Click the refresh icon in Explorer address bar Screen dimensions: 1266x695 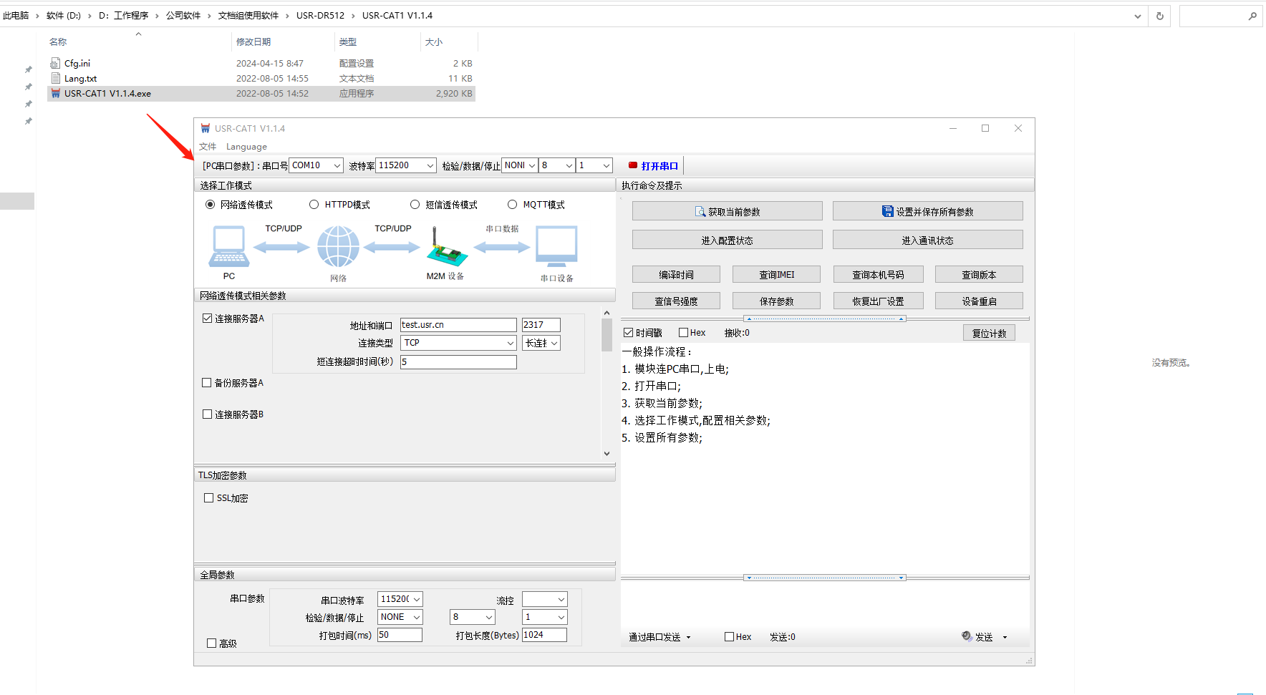(x=1160, y=16)
